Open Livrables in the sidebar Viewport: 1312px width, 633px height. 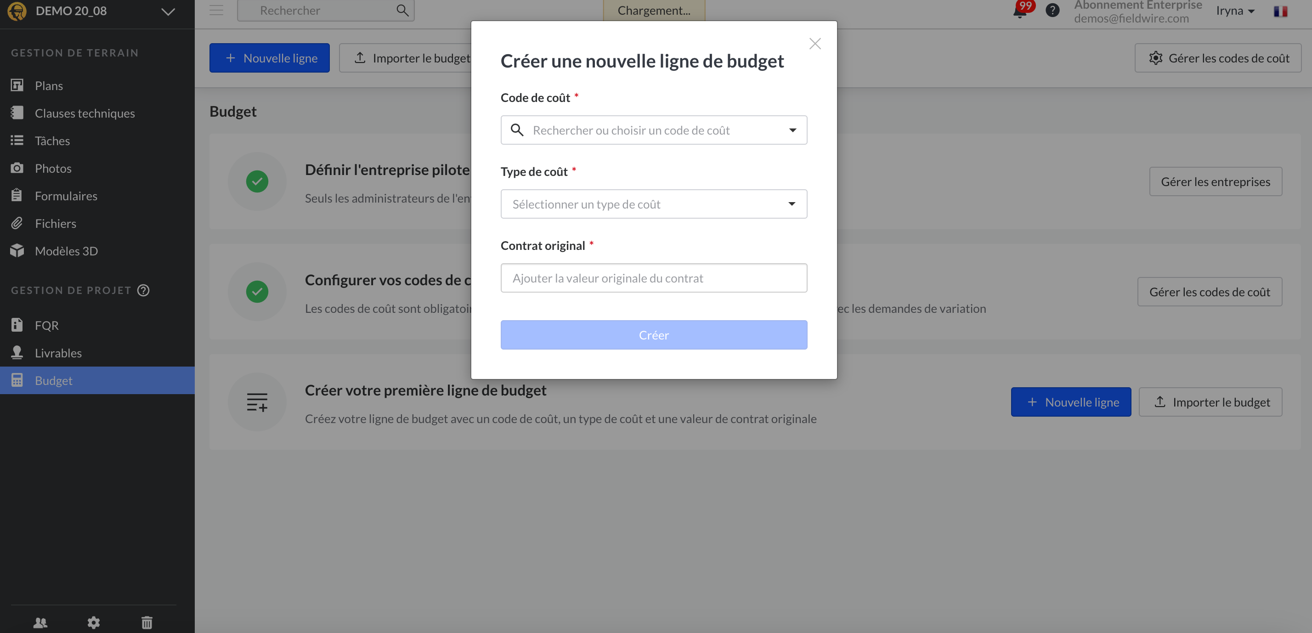click(58, 353)
